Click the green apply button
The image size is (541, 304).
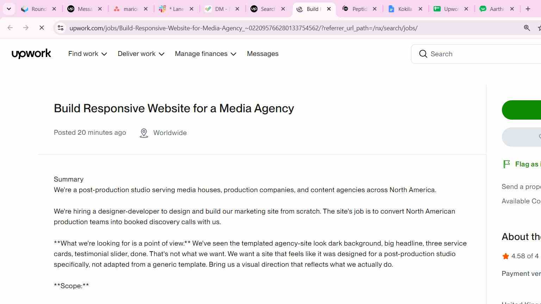tap(521, 110)
